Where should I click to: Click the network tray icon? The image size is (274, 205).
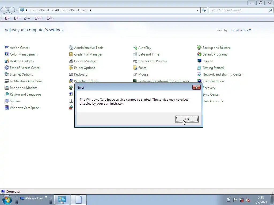241,200
